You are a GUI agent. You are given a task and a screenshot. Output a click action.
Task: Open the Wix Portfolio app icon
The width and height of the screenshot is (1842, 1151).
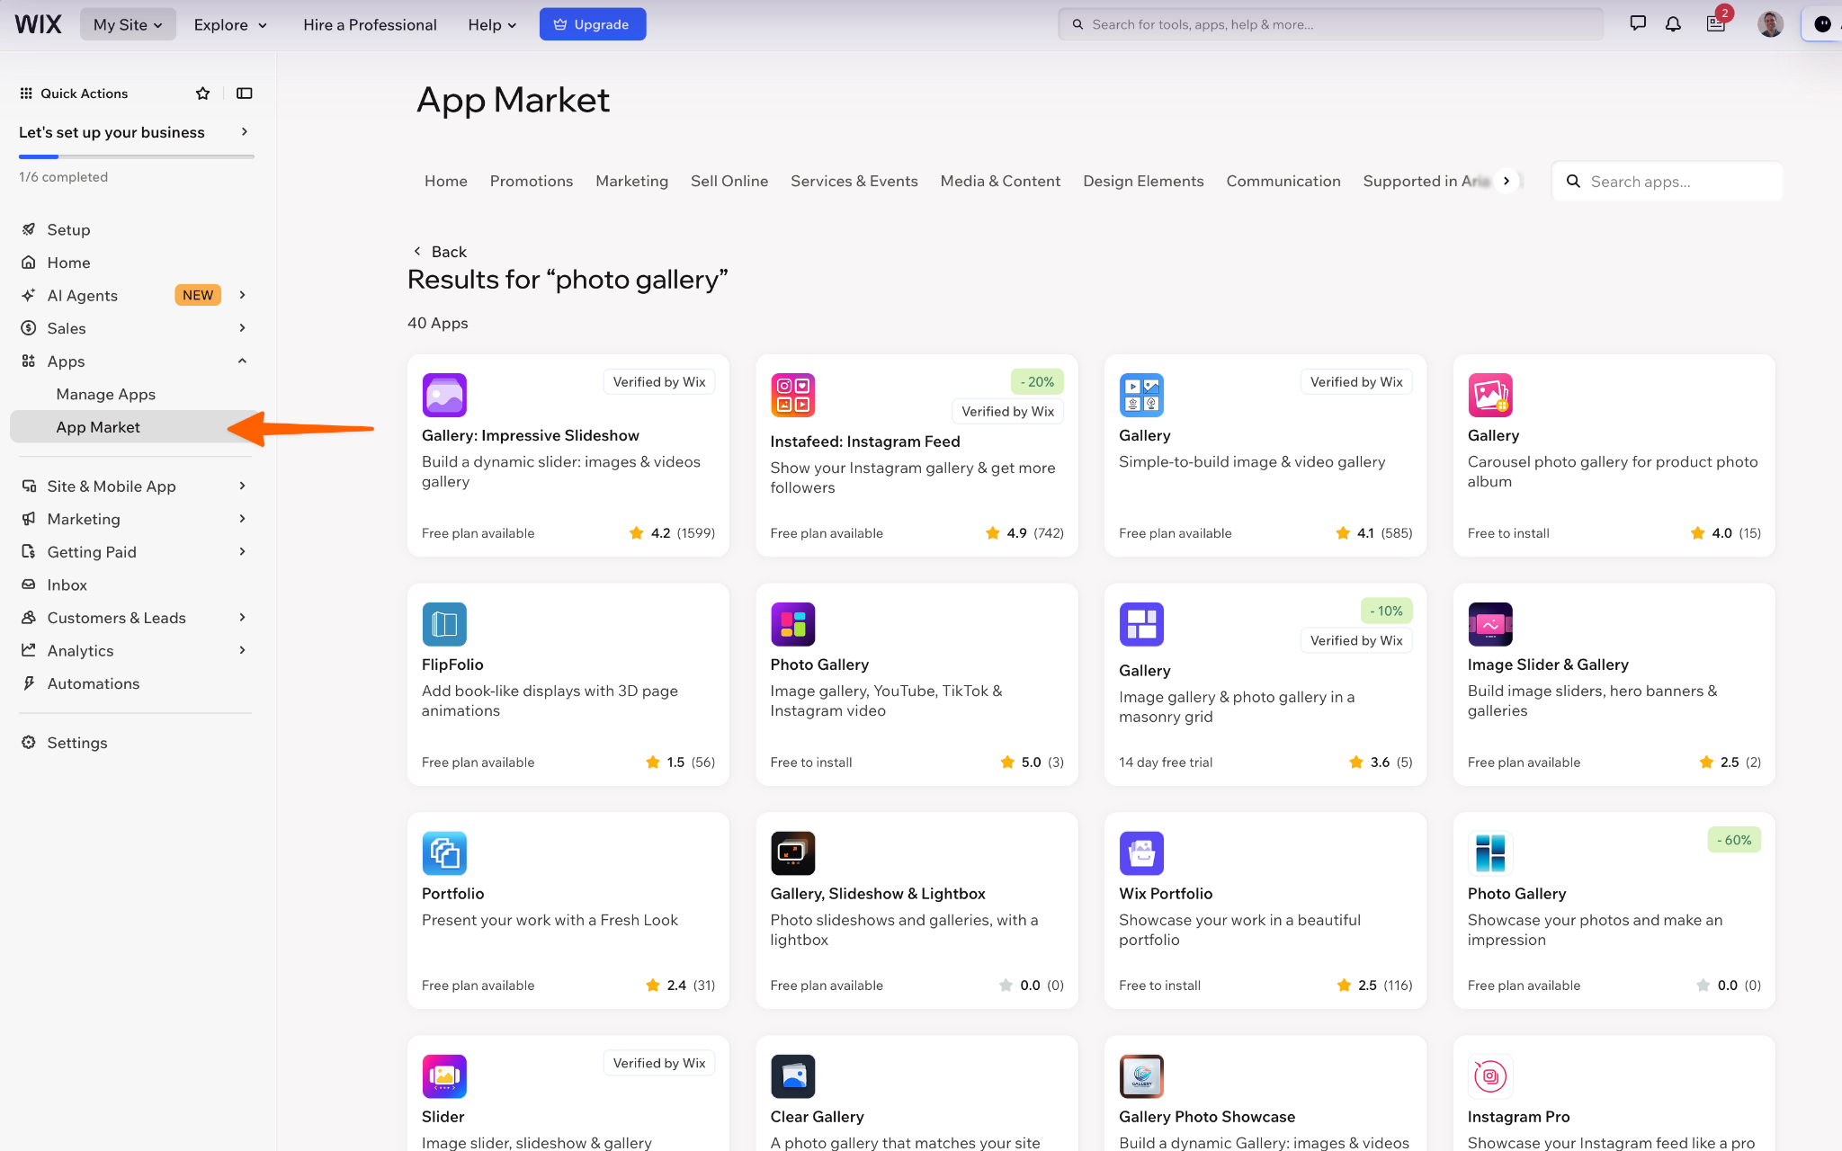coord(1141,853)
